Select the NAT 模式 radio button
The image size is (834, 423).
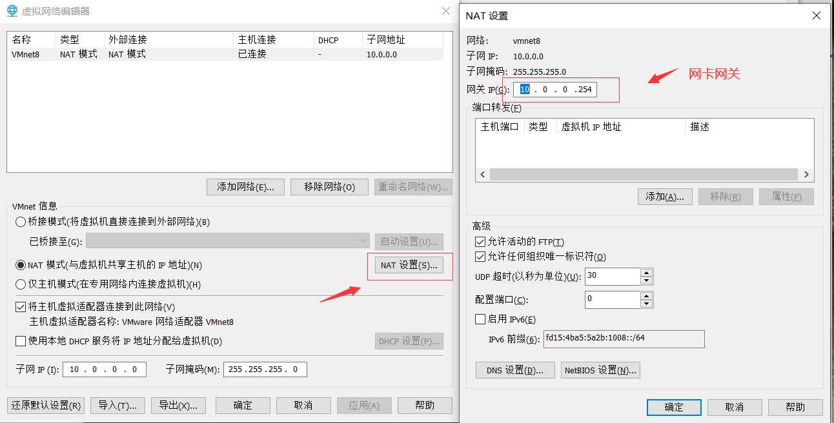(x=21, y=265)
